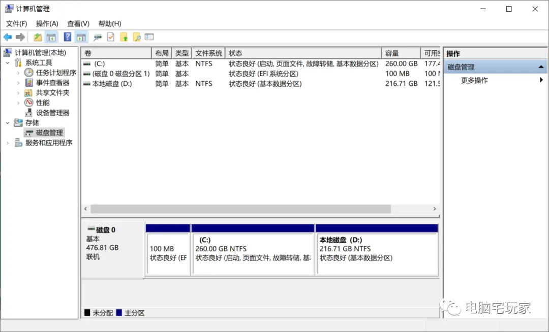Expand the 服务和应用程序 node

(7, 143)
